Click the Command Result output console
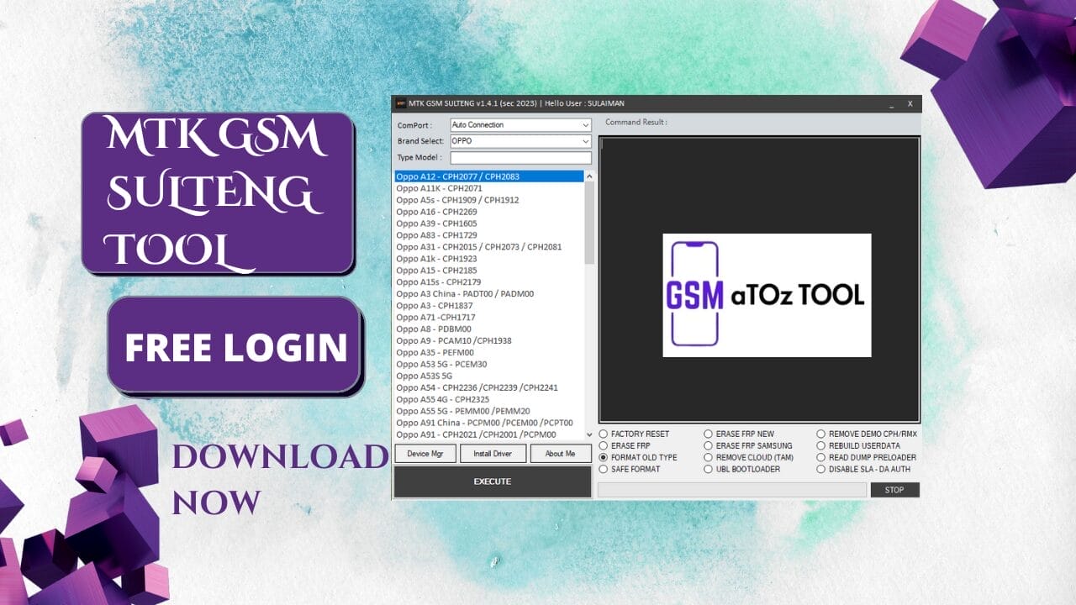The width and height of the screenshot is (1076, 605). point(759,279)
